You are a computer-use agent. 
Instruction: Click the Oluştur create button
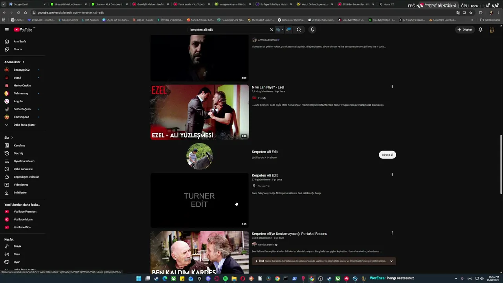point(464,29)
